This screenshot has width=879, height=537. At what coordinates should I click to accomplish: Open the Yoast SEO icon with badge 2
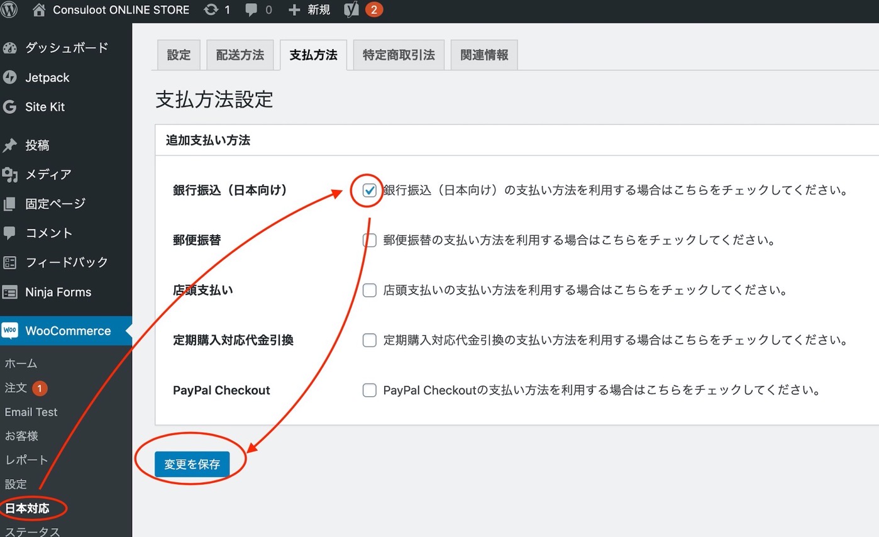pyautogui.click(x=351, y=10)
